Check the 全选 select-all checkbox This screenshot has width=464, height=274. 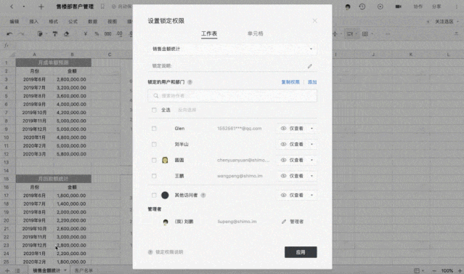click(x=154, y=110)
